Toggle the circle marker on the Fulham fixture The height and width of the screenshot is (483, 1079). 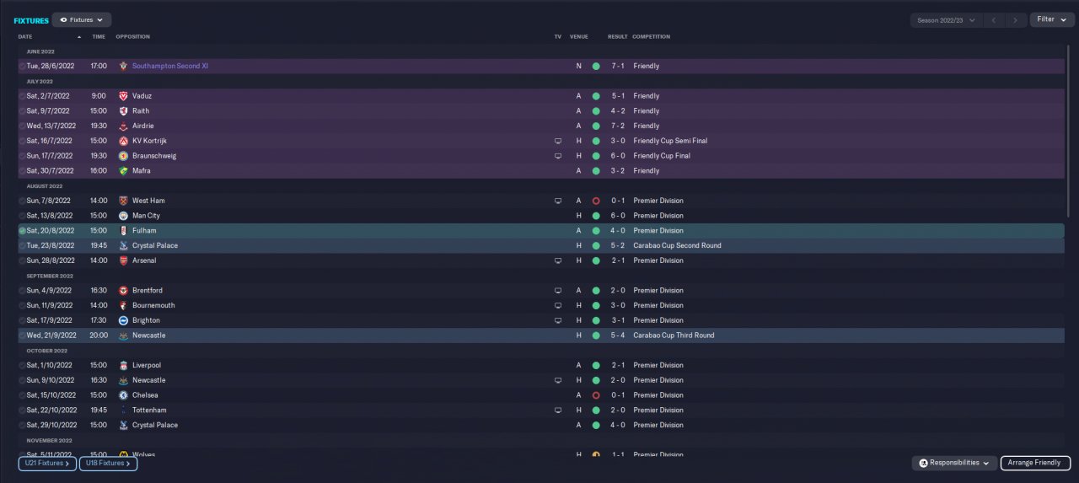[x=23, y=230]
